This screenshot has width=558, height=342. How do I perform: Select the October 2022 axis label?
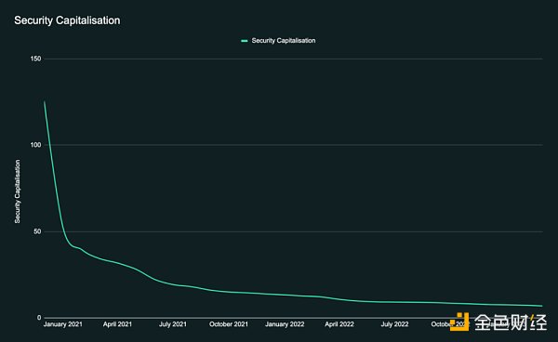(x=450, y=324)
